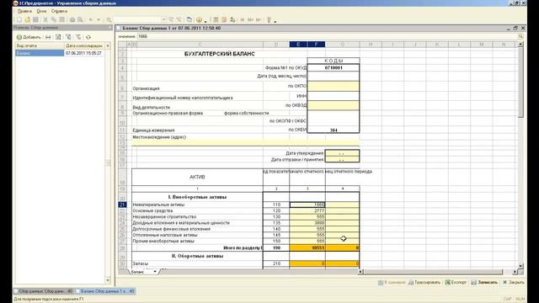
Task: Select the cell with value 3888
Action: (307, 222)
